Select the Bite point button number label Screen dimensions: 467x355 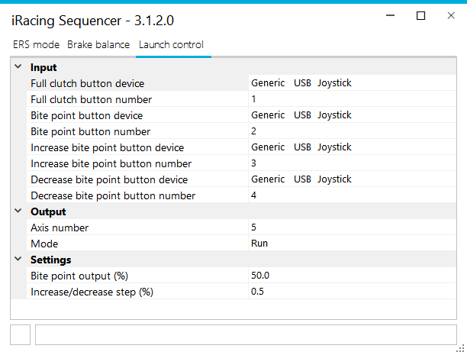91,132
